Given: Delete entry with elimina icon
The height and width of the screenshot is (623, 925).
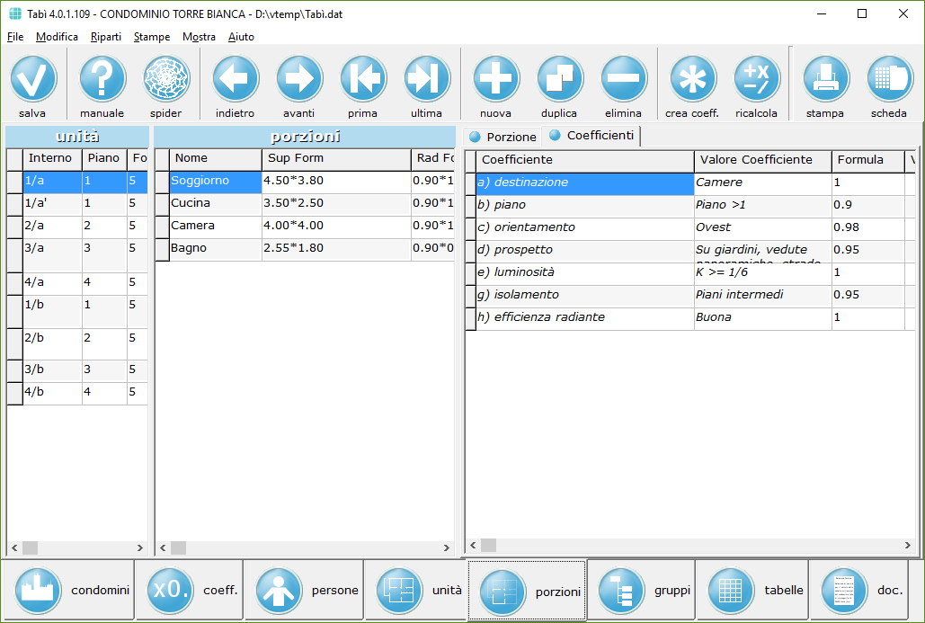Looking at the screenshot, I should coord(623,79).
